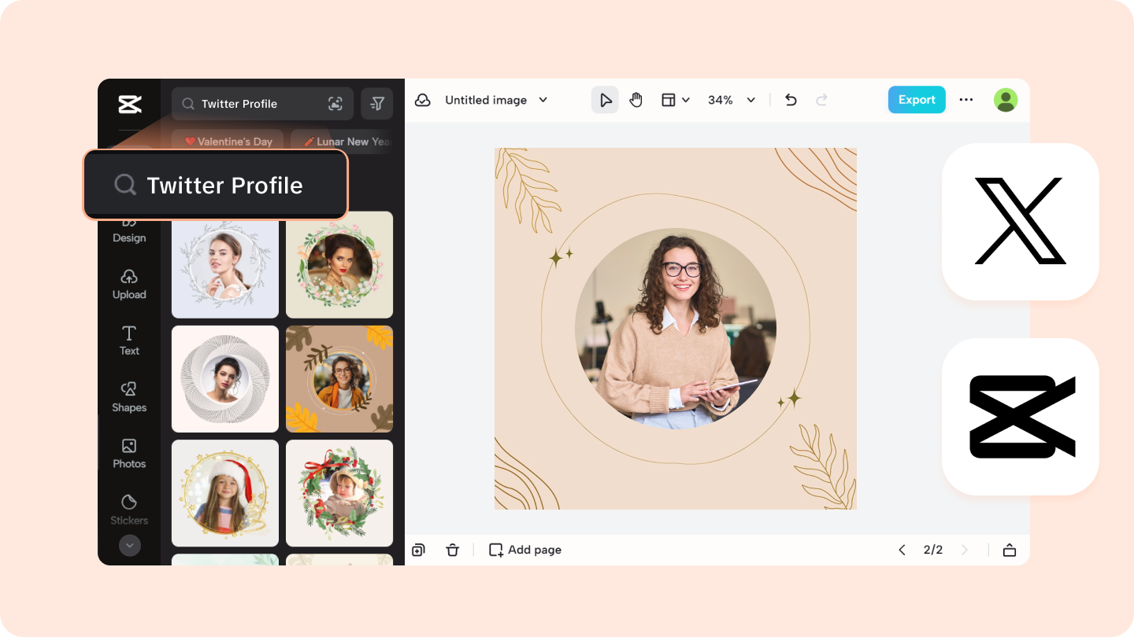
Task: Expand more sidebar tools with down chevron
Action: click(x=129, y=545)
